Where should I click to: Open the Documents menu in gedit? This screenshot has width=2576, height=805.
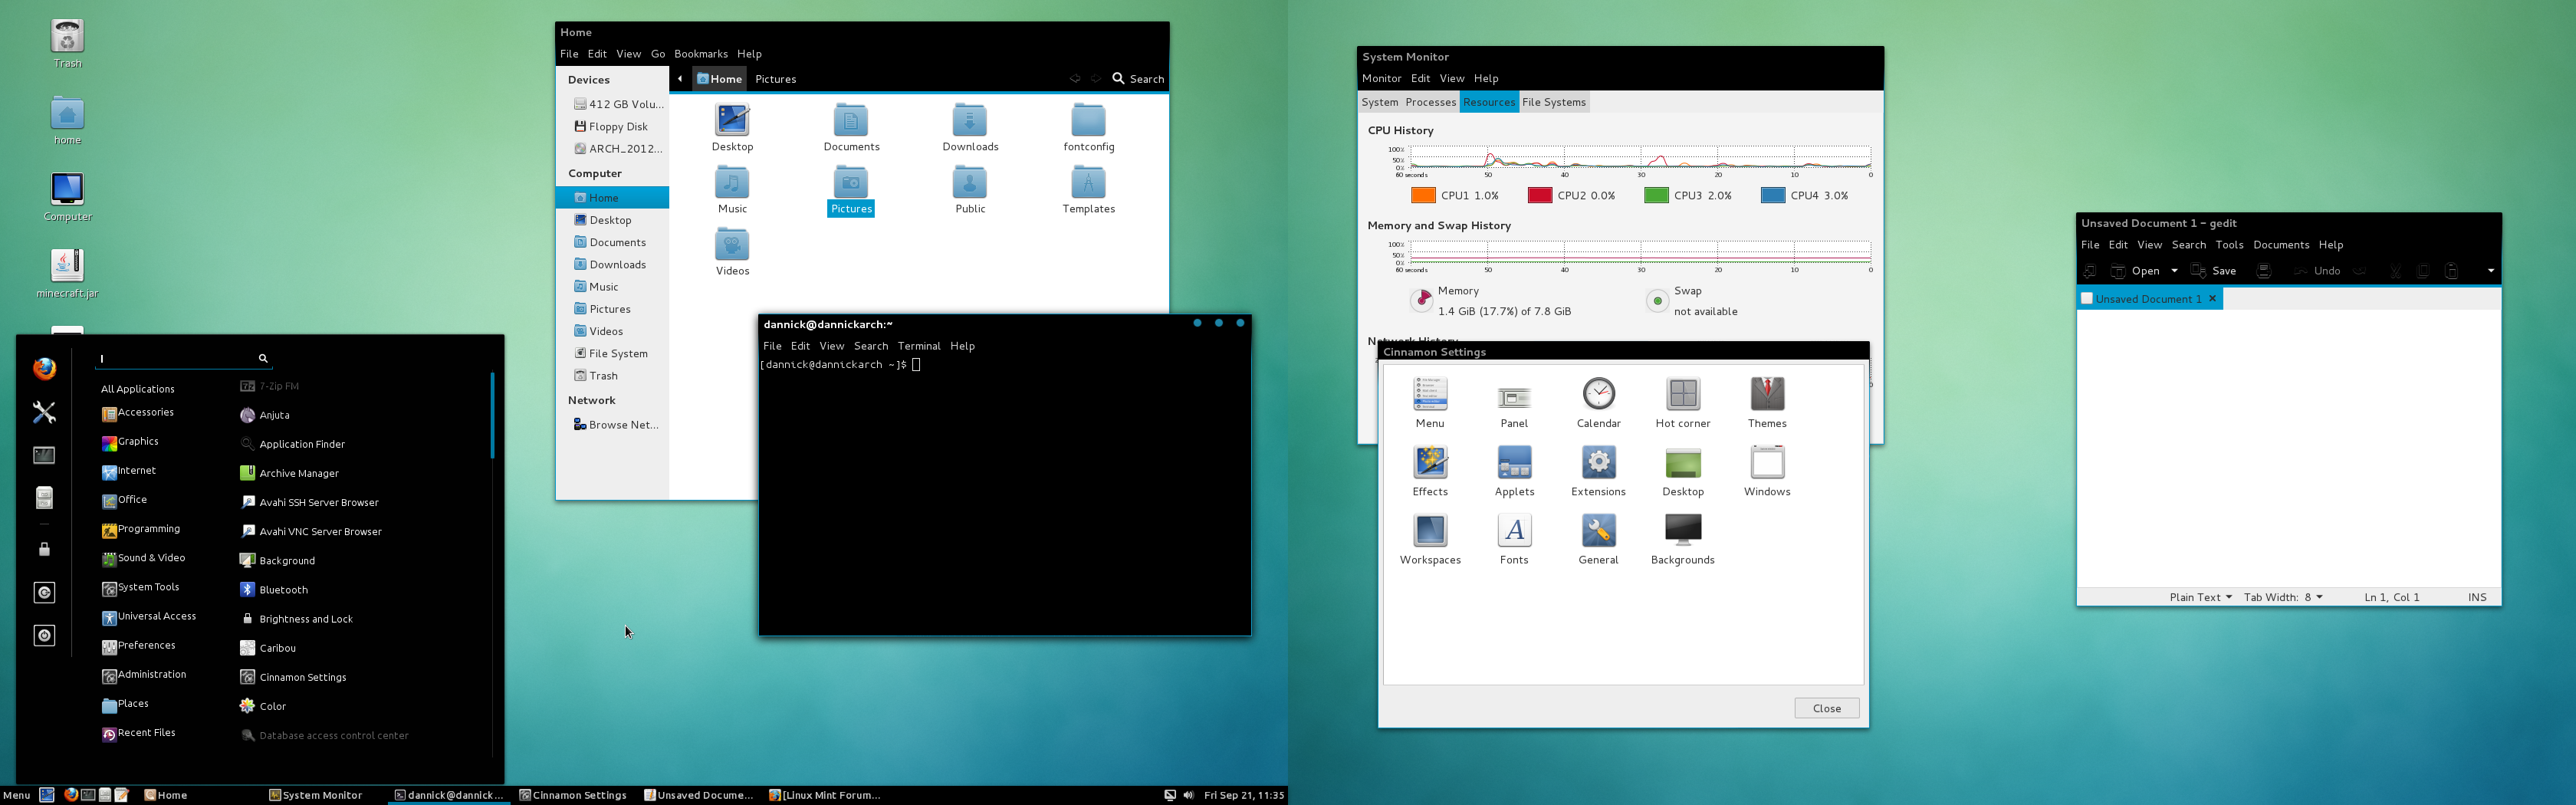[2280, 245]
